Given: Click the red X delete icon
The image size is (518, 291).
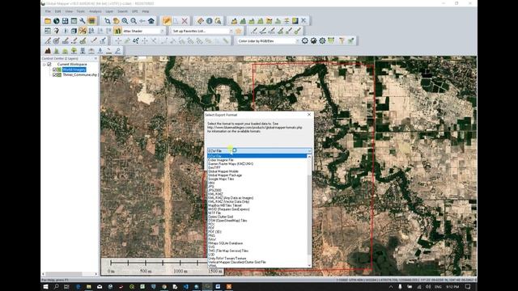Looking at the screenshot, I should pyautogui.click(x=185, y=21).
